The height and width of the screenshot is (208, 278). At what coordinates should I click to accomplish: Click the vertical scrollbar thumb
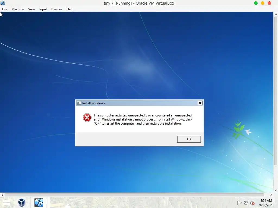point(276,91)
